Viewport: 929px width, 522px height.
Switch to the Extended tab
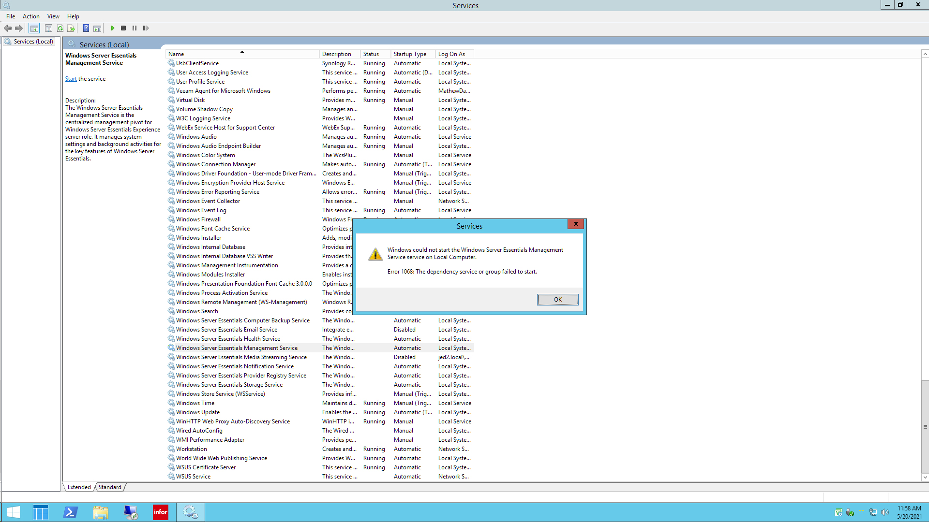coord(79,487)
